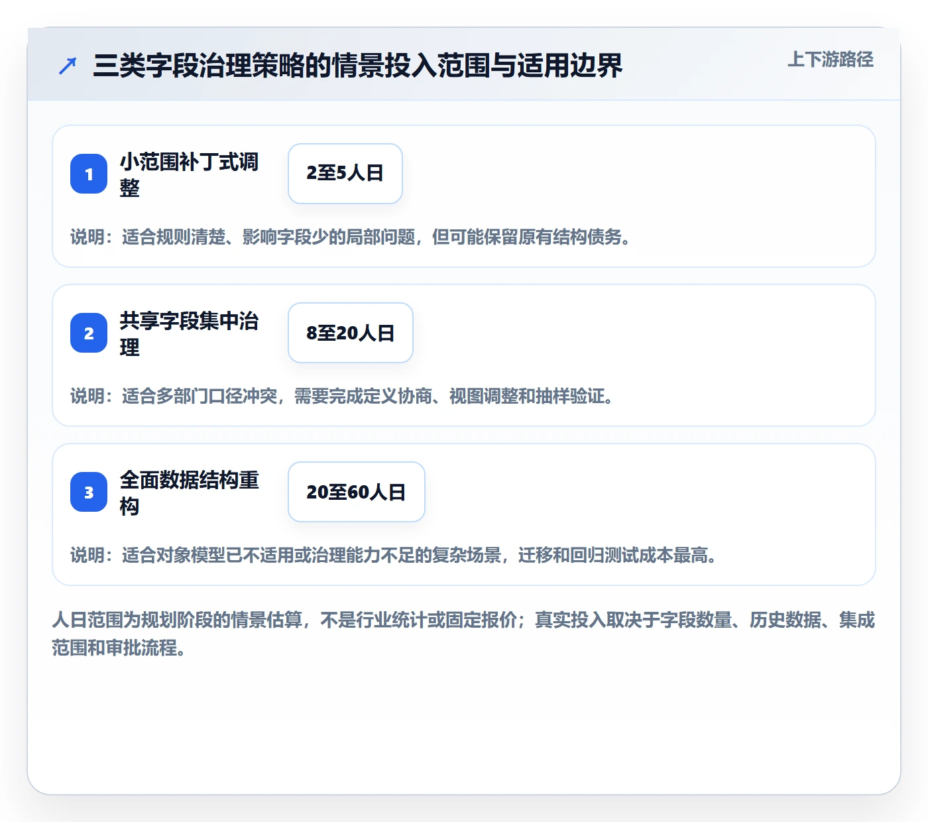Open the 上下游路径 link
The height and width of the screenshot is (822, 928).
tap(831, 60)
